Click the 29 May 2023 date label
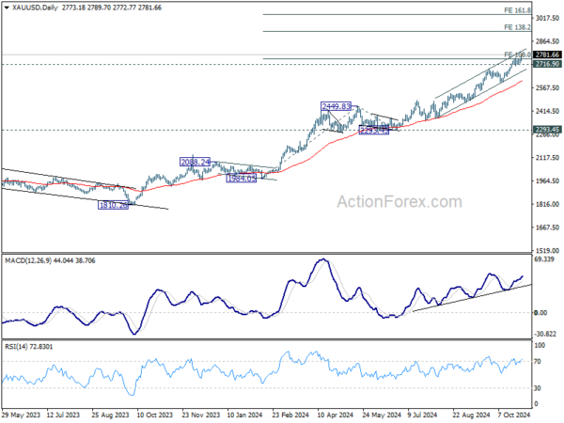The width and height of the screenshot is (564, 423). [x=21, y=415]
